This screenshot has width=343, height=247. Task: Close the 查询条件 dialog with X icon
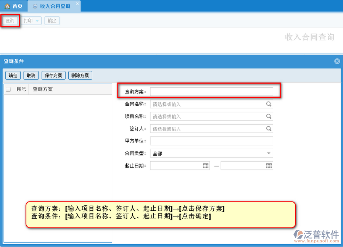coord(337,61)
